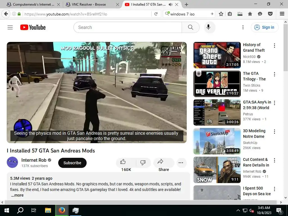
Task: Open the Windows Start menu
Action: click(x=7, y=210)
